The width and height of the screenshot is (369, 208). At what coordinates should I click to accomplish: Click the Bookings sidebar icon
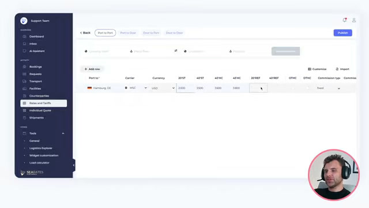pyautogui.click(x=24, y=67)
